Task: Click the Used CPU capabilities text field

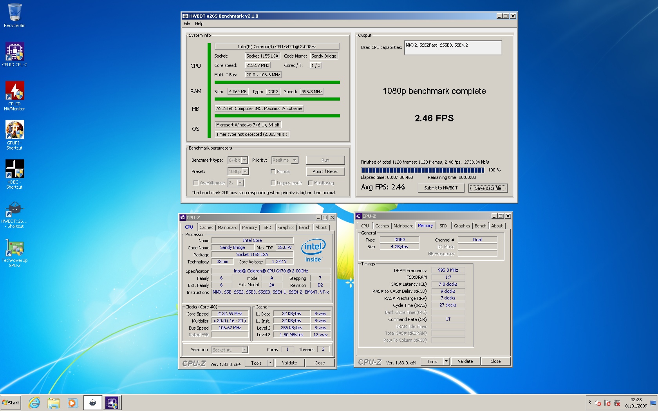Action: coord(453,48)
